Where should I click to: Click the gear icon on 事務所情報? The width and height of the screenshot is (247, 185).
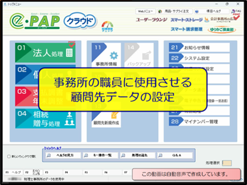tap(114, 56)
